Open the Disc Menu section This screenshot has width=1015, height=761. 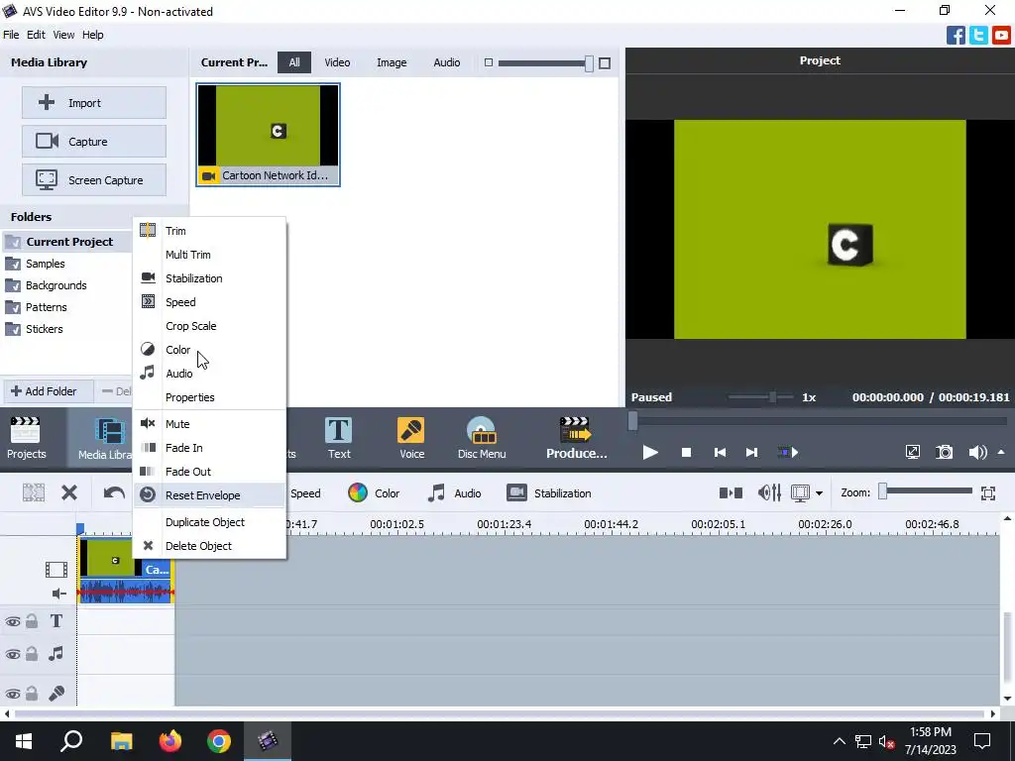tap(482, 437)
